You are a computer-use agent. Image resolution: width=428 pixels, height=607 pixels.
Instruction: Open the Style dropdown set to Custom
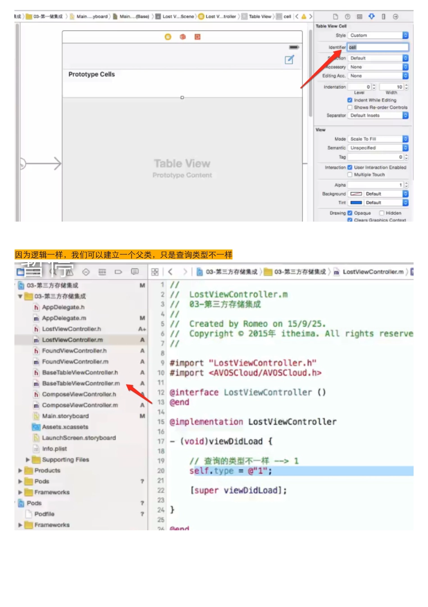(x=378, y=35)
